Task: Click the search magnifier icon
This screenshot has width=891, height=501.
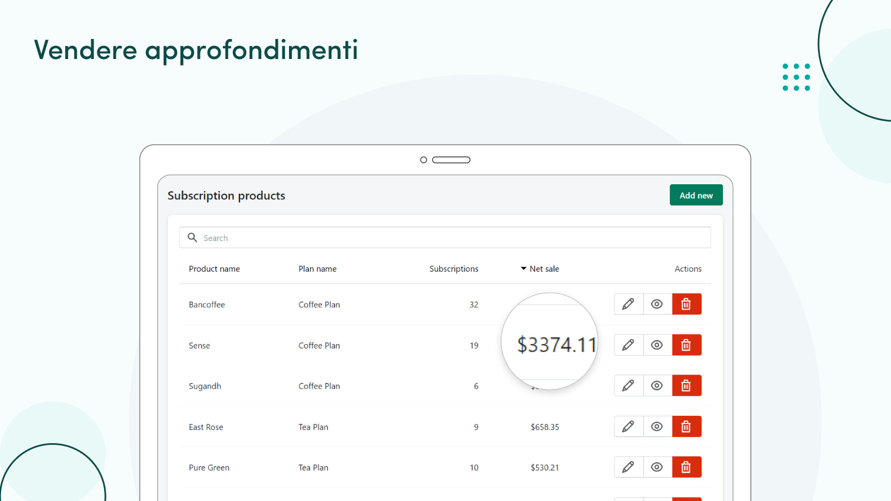Action: click(193, 237)
